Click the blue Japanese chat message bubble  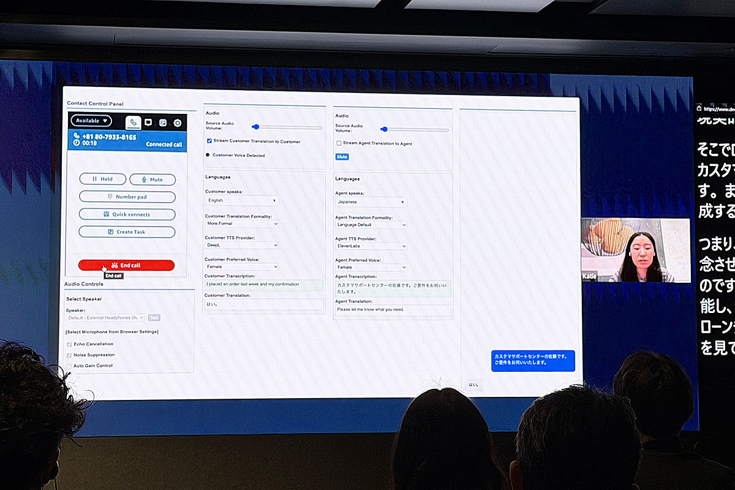533,360
